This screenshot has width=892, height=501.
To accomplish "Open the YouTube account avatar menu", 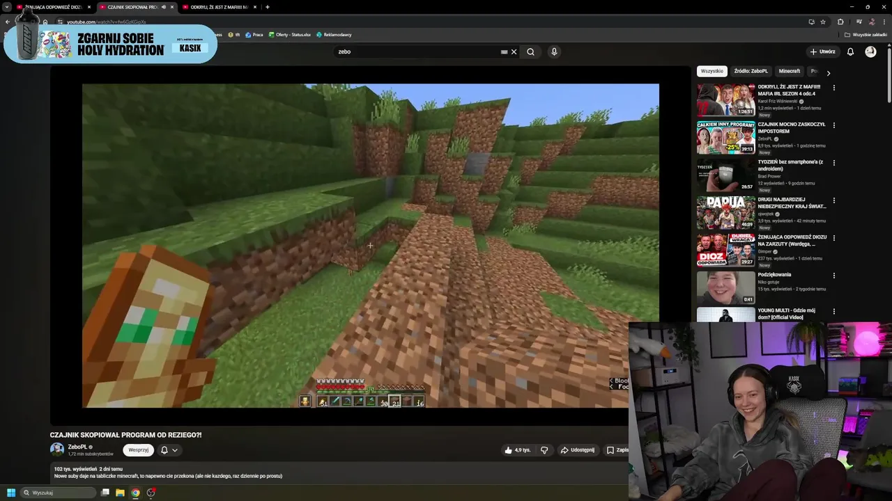I will tap(870, 51).
